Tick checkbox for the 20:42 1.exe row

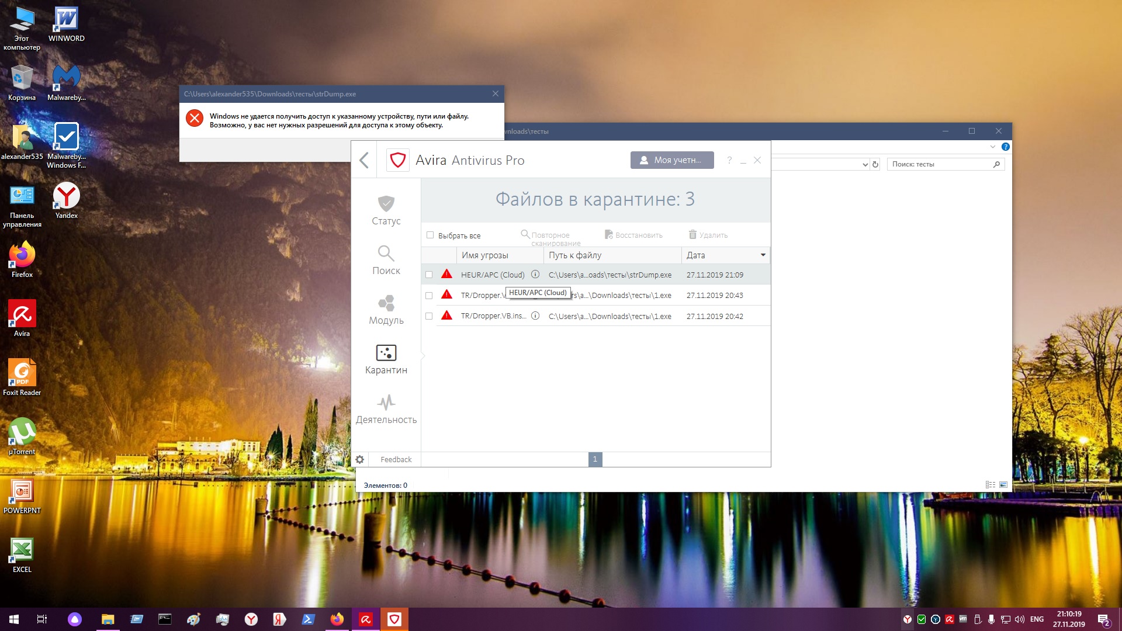click(429, 316)
